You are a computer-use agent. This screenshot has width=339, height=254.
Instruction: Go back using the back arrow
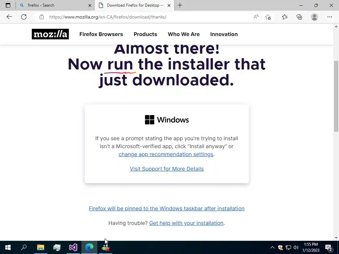pyautogui.click(x=9, y=17)
